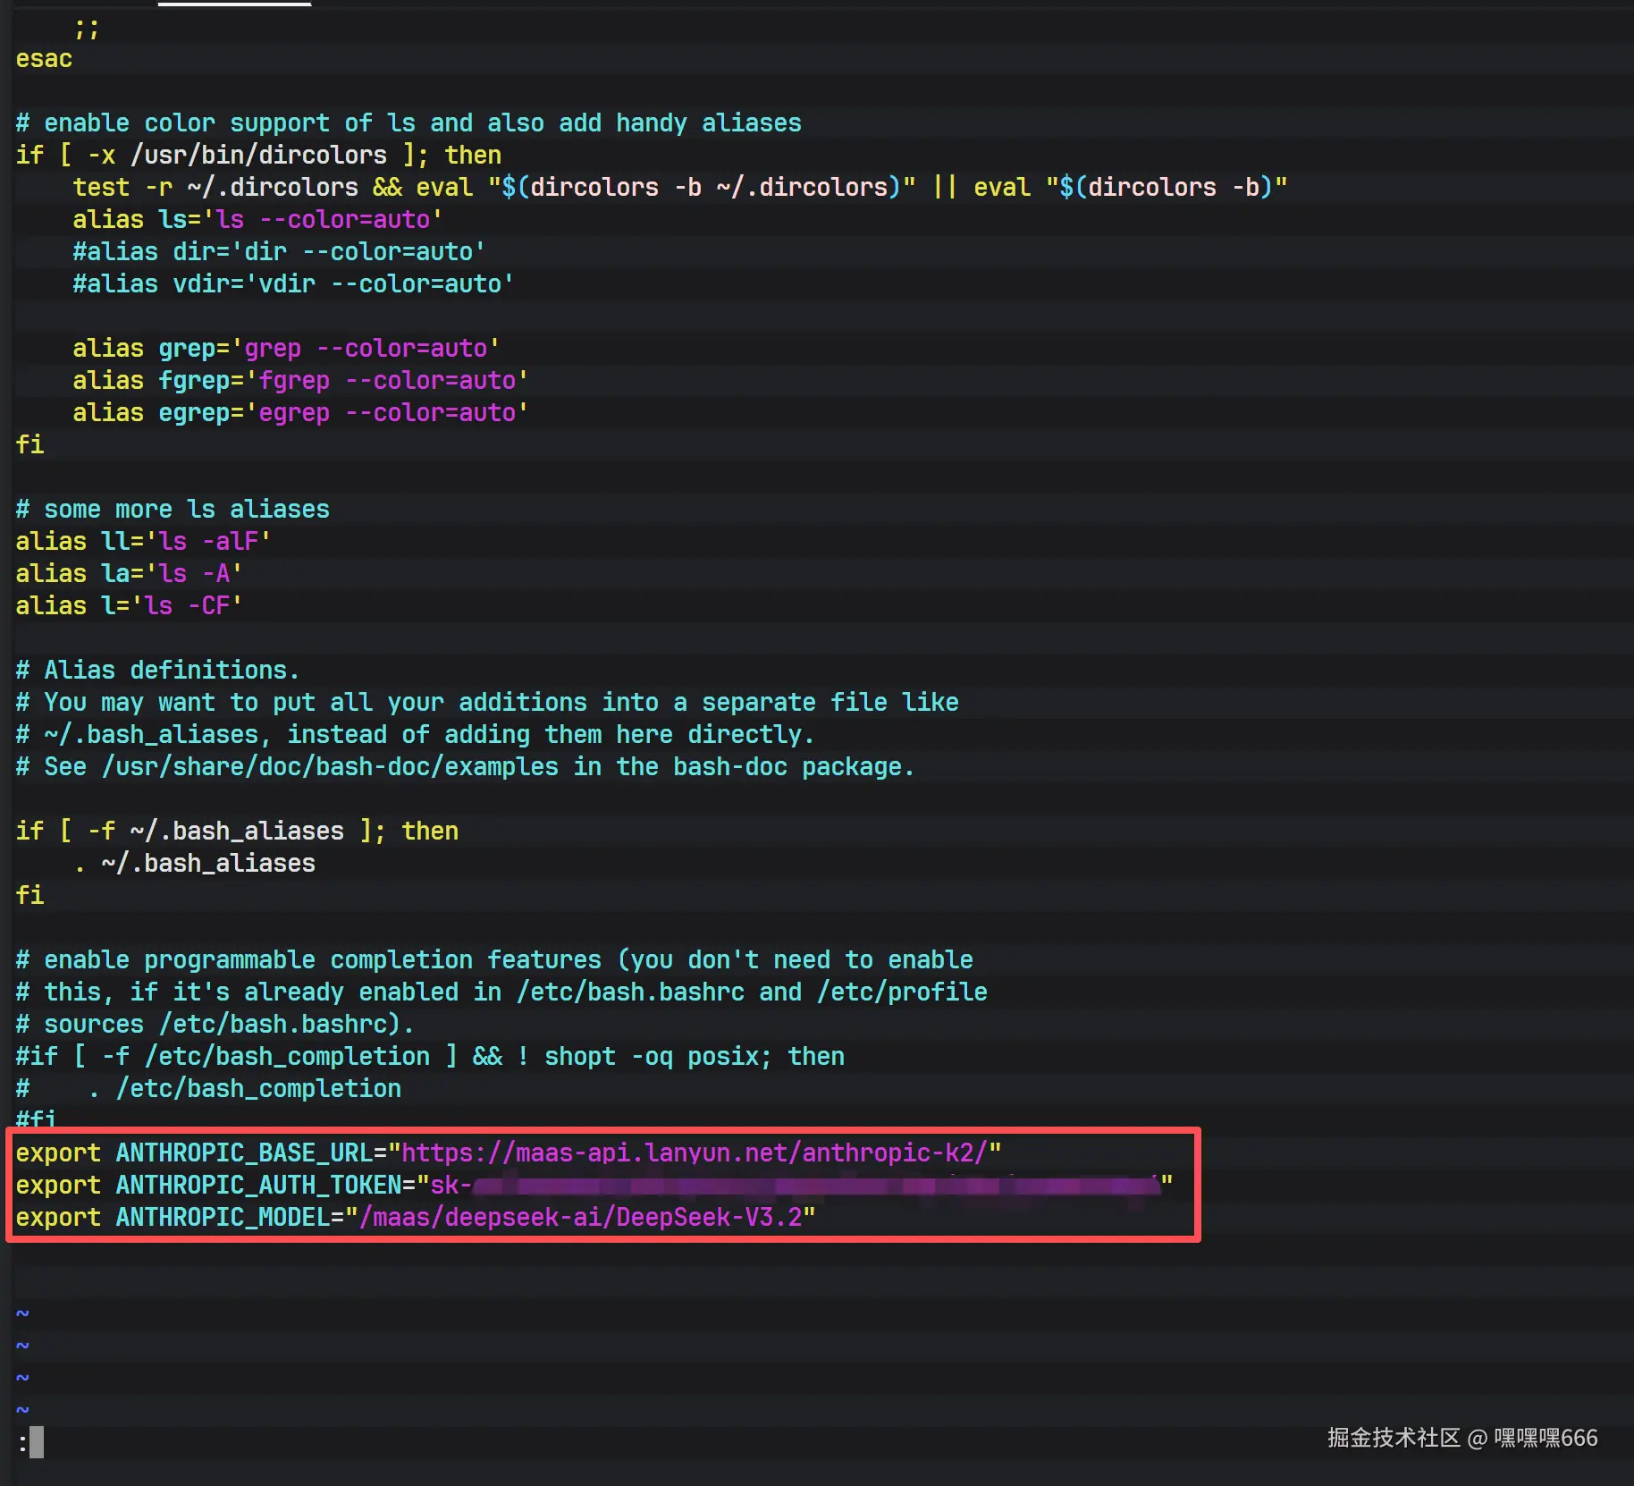The height and width of the screenshot is (1486, 1634).
Task: Click the comment 'some more ls aliases'
Action: (173, 510)
